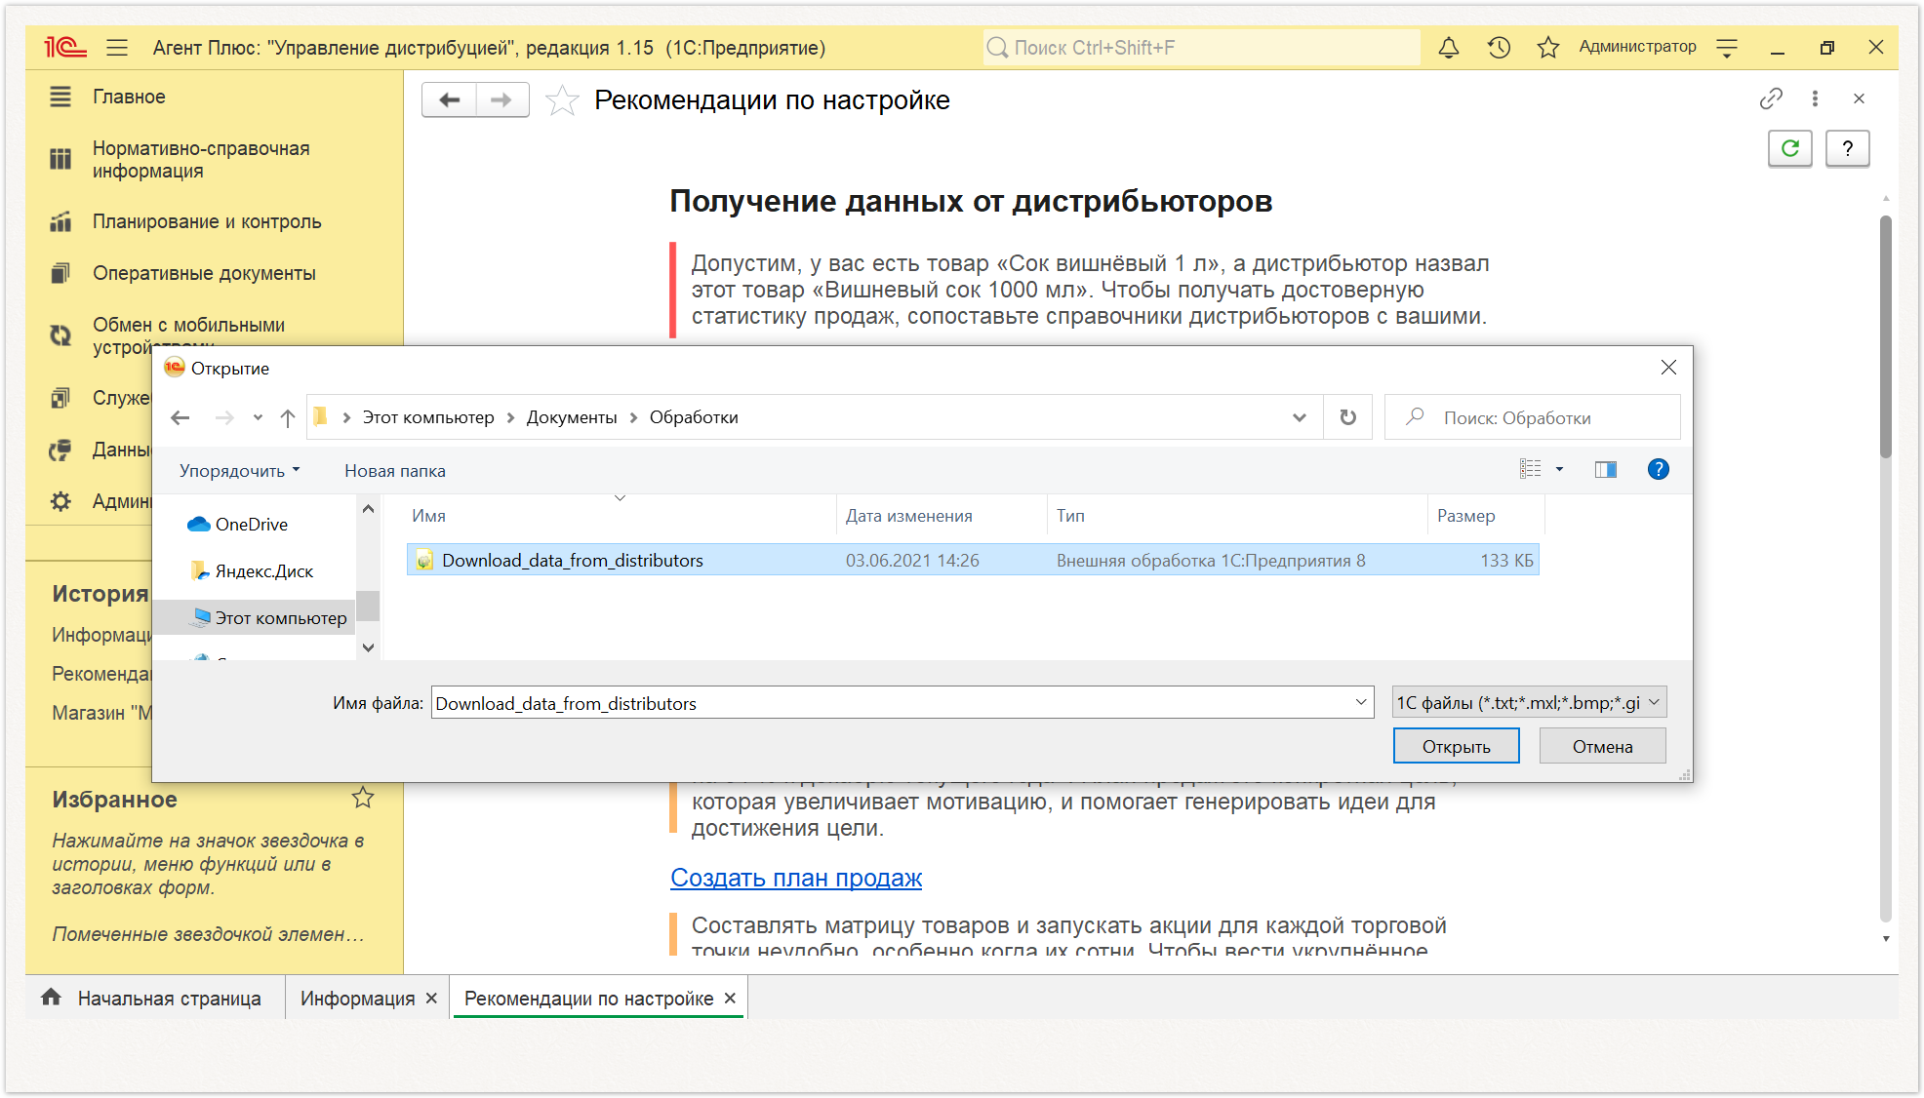The image size is (1924, 1098).
Task: Open help with the question mark button
Action: click(x=1847, y=148)
